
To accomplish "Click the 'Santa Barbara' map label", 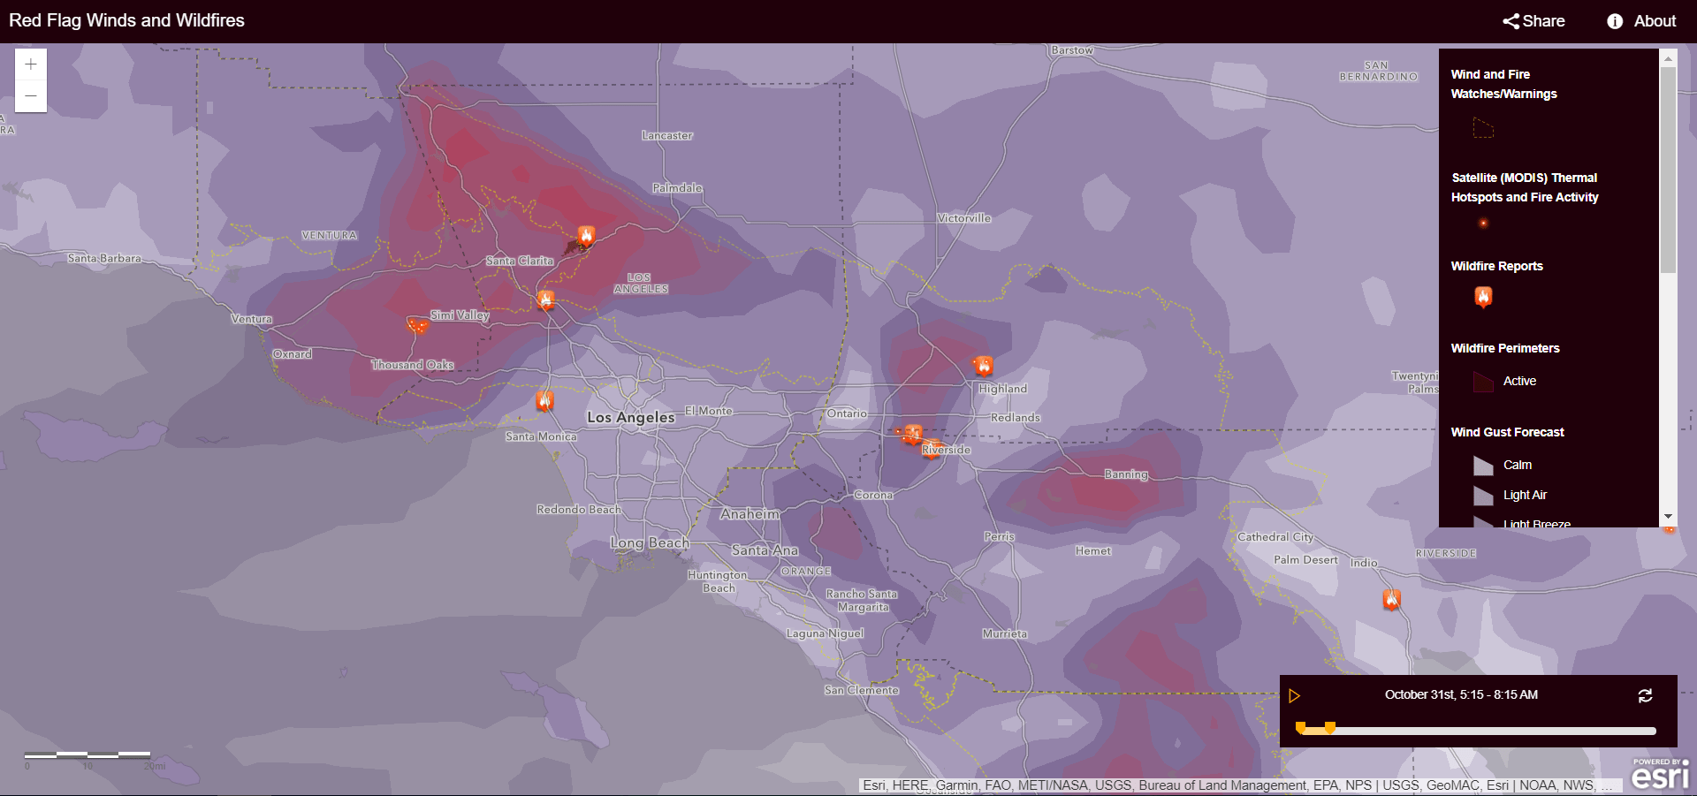I will coord(104,258).
